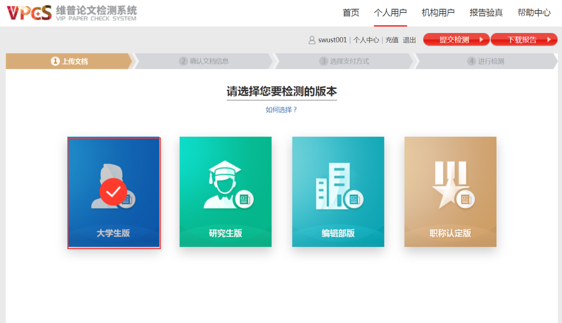Select step 3 选择支付方式
The height and width of the screenshot is (323, 562).
[344, 62]
